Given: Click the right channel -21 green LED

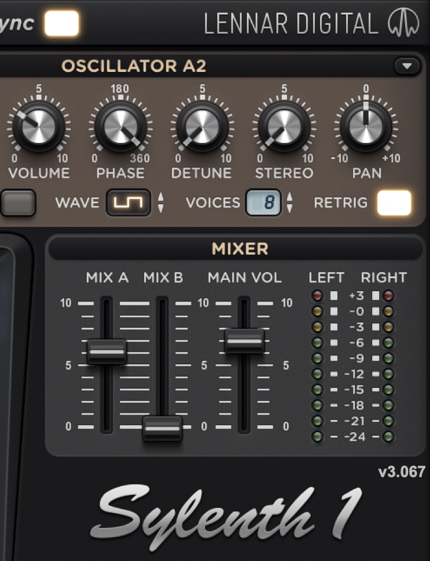Looking at the screenshot, I should point(388,421).
